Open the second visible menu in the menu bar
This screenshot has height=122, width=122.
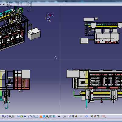(9, 5)
